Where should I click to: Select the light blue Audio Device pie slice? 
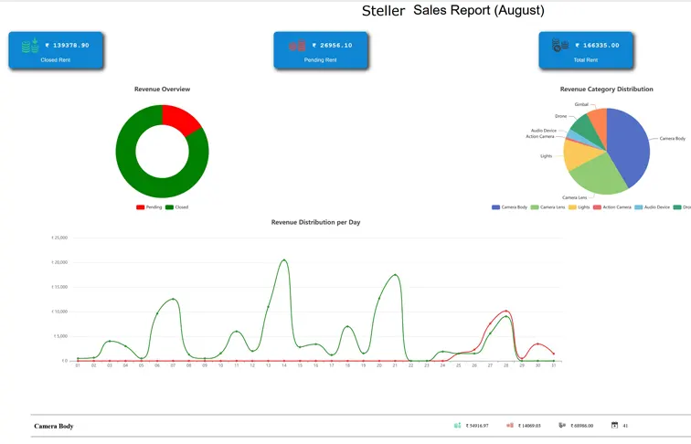[574, 135]
